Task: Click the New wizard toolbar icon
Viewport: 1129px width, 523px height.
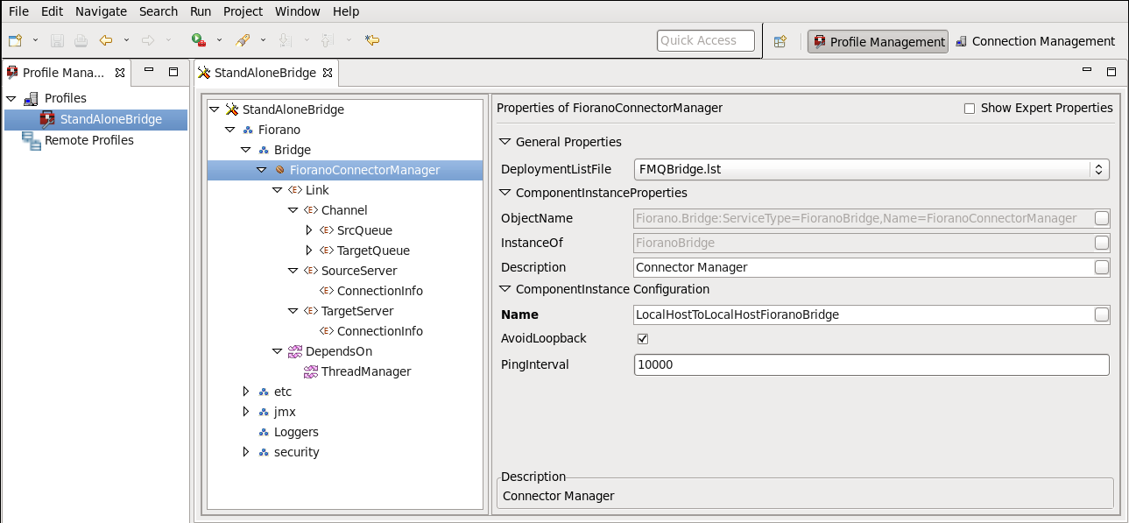Action: pos(16,40)
